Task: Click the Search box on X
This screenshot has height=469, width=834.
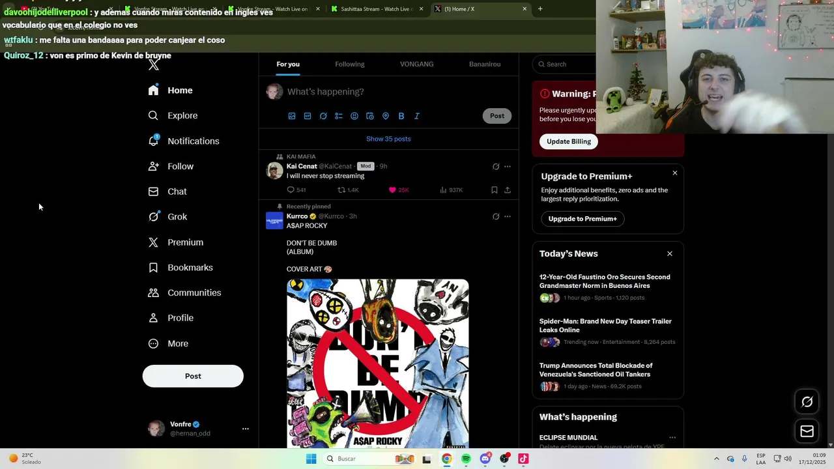Action: pyautogui.click(x=564, y=64)
